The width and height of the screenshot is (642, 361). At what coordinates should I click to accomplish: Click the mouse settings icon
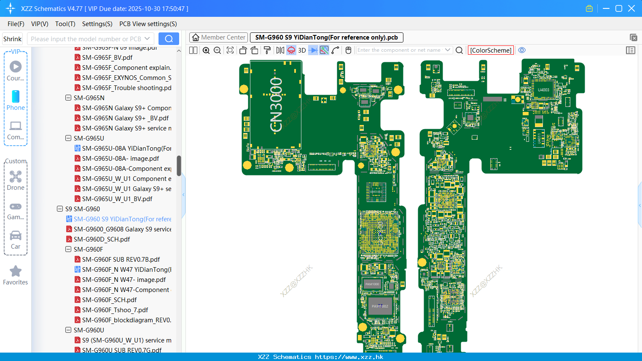point(348,50)
